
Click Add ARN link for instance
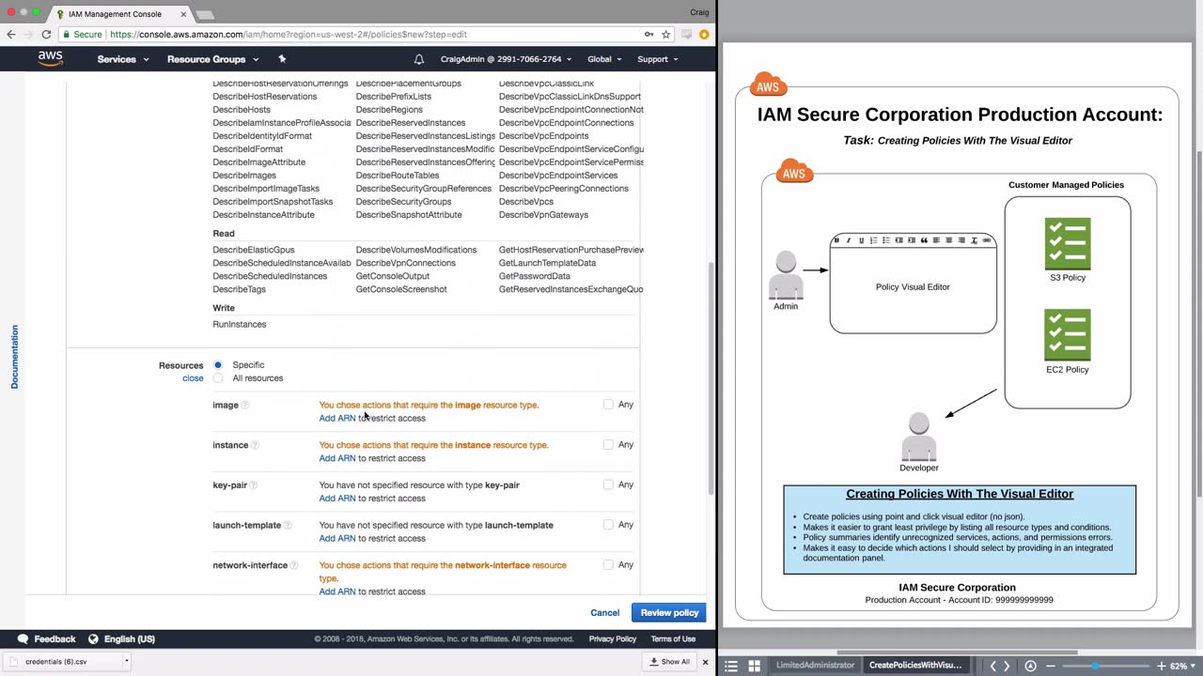[337, 458]
